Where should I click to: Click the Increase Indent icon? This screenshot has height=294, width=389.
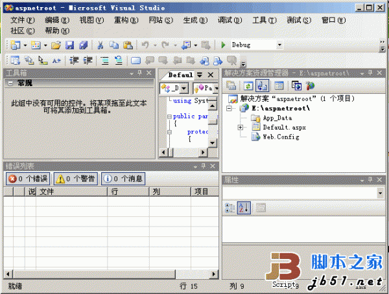88,60
